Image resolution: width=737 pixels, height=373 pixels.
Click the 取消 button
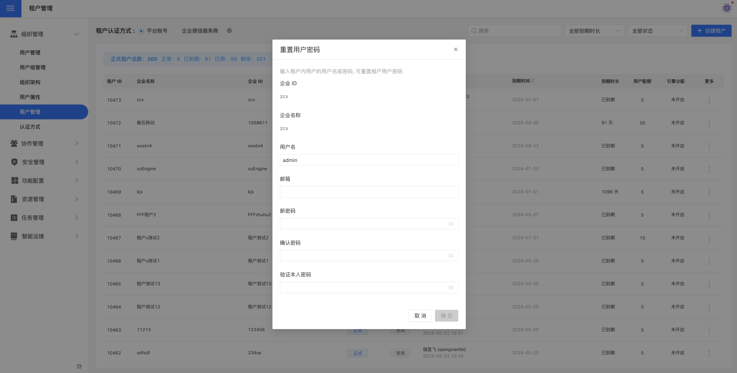[420, 316]
